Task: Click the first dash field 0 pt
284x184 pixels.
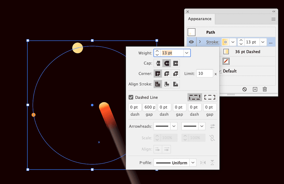Action: pyautogui.click(x=135, y=107)
